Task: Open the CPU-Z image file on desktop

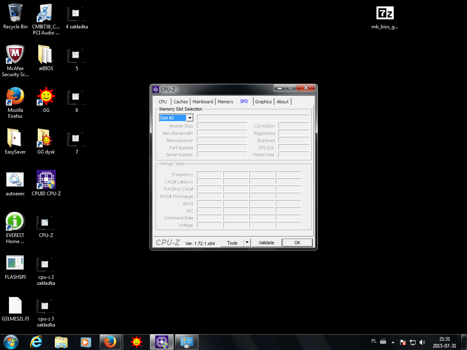Action: pyautogui.click(x=46, y=226)
